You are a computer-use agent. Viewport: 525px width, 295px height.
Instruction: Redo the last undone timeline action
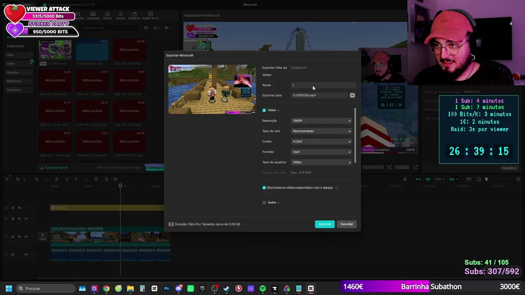(46, 179)
